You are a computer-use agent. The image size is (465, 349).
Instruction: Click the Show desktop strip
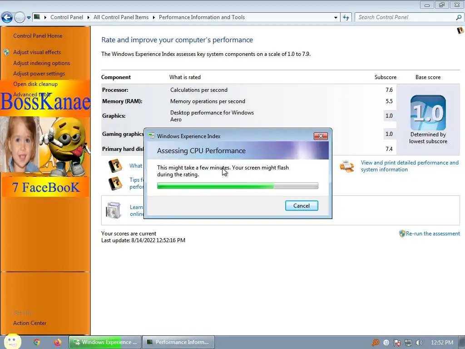[461, 342]
